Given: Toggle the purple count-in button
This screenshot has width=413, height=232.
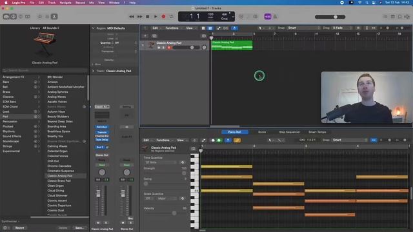Looking at the screenshot, I should click(x=268, y=17).
